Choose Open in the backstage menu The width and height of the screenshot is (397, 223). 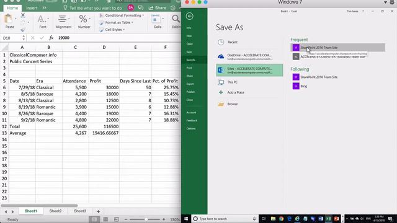point(190,44)
